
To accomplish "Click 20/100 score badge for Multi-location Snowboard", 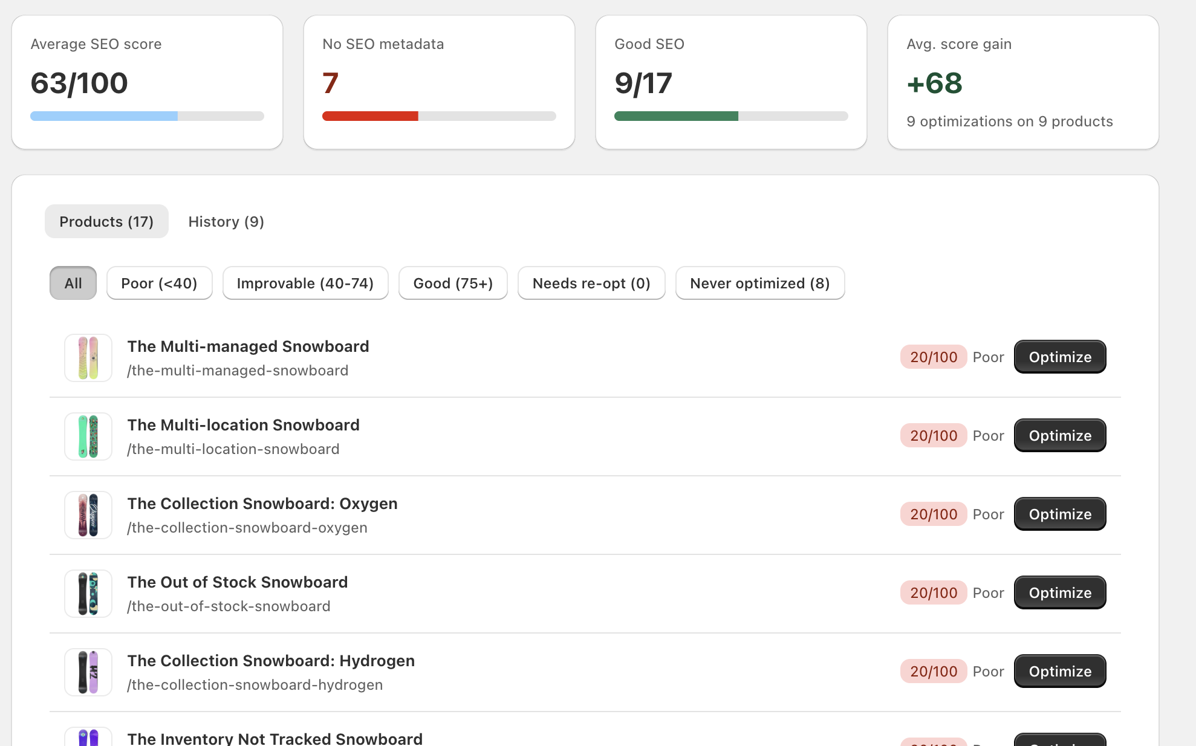I will coord(934,435).
